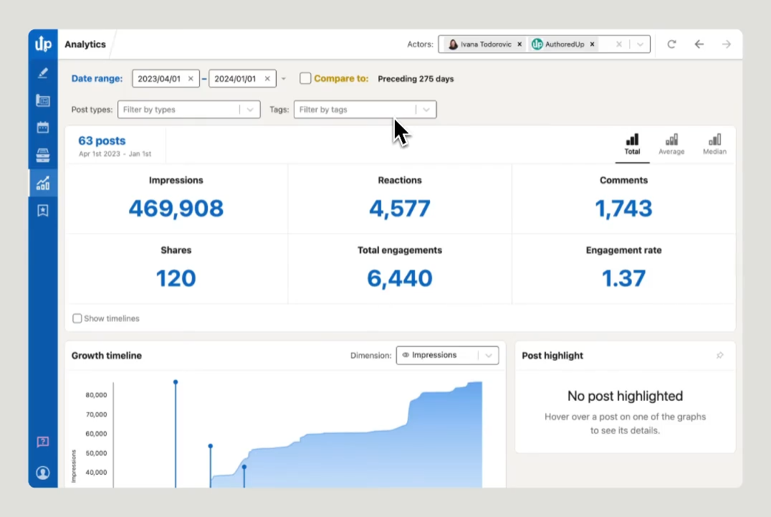Toggle the Show timelines checkbox
Viewport: 771px width, 517px height.
point(77,318)
